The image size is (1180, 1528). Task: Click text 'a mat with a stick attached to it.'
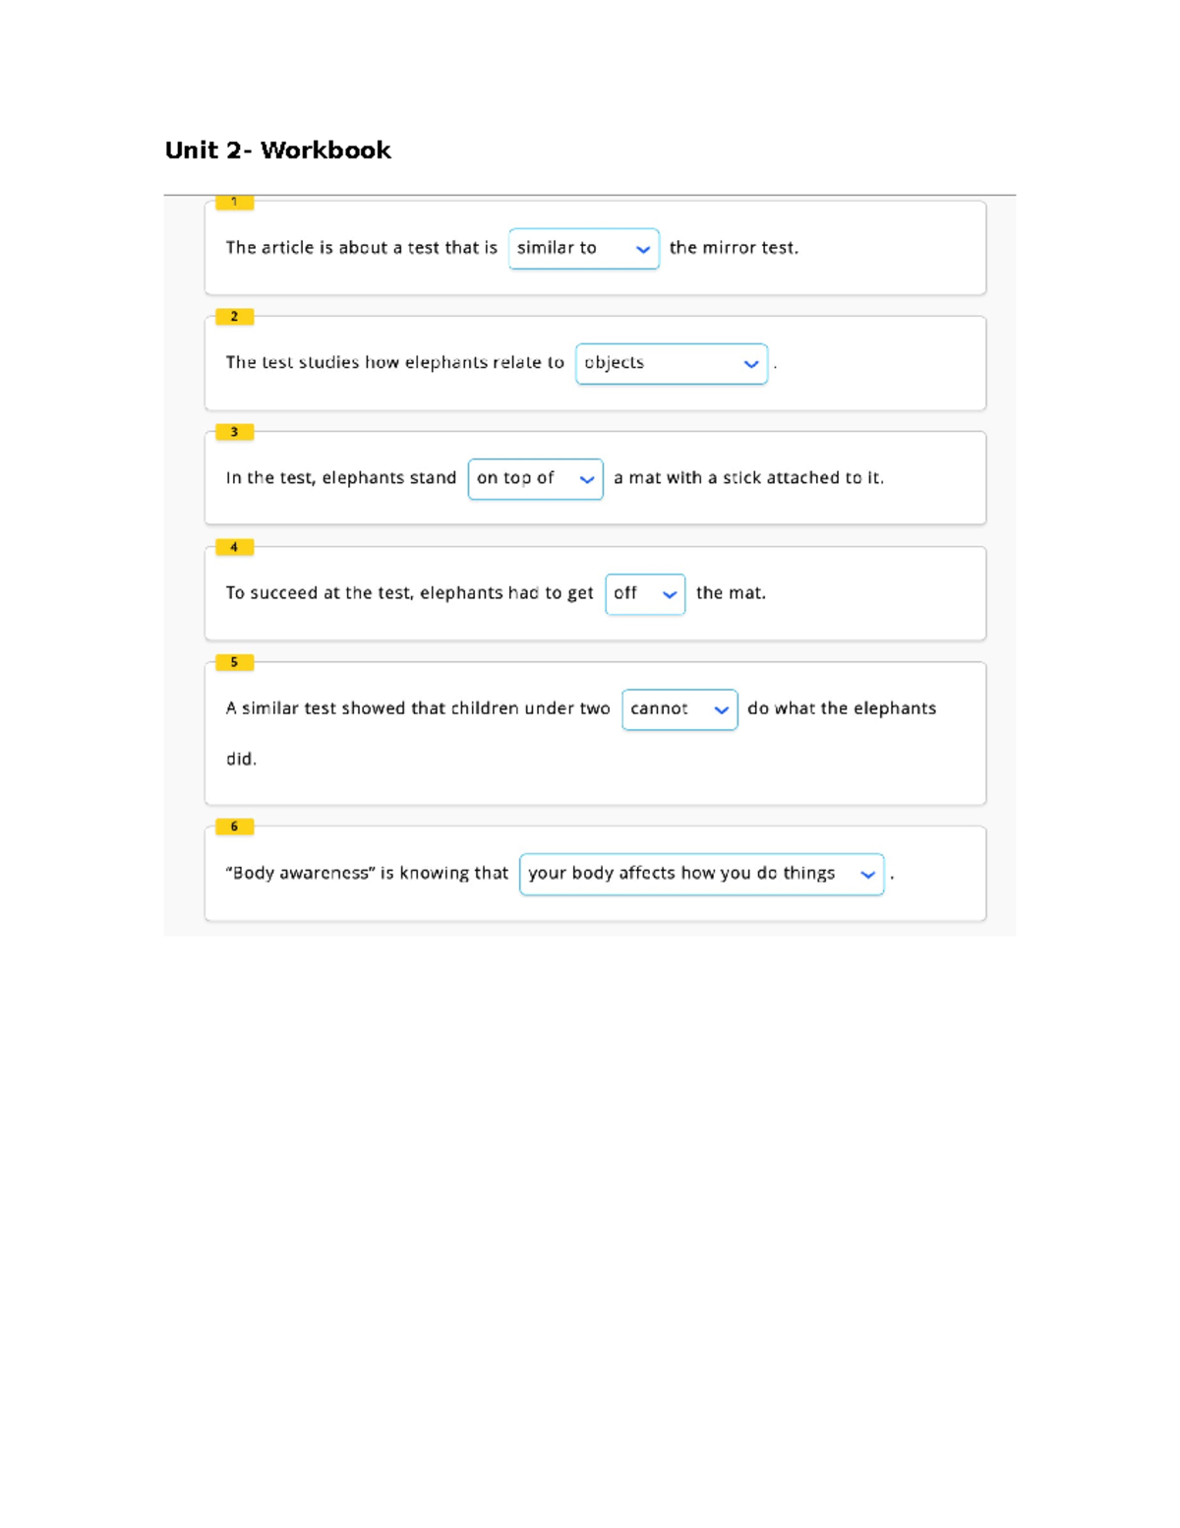pos(748,478)
